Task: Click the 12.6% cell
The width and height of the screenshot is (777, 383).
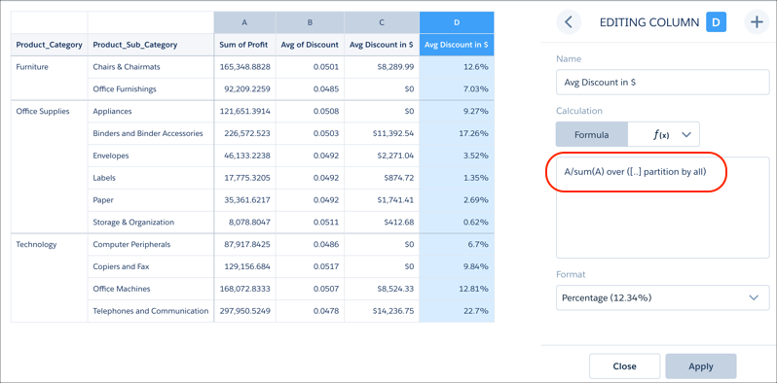Action: click(457, 67)
